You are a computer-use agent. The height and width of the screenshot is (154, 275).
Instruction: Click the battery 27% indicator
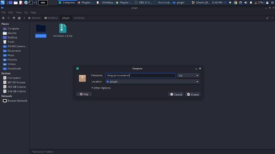259,3
